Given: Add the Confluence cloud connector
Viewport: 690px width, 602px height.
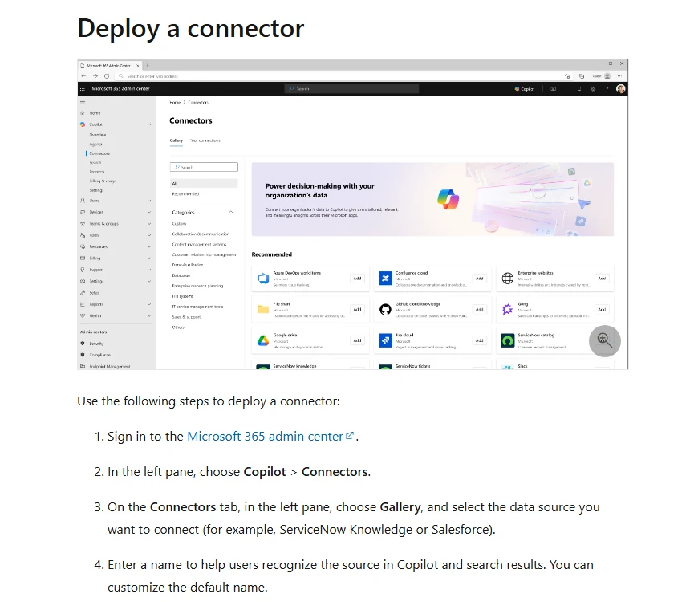Looking at the screenshot, I should coord(480,279).
